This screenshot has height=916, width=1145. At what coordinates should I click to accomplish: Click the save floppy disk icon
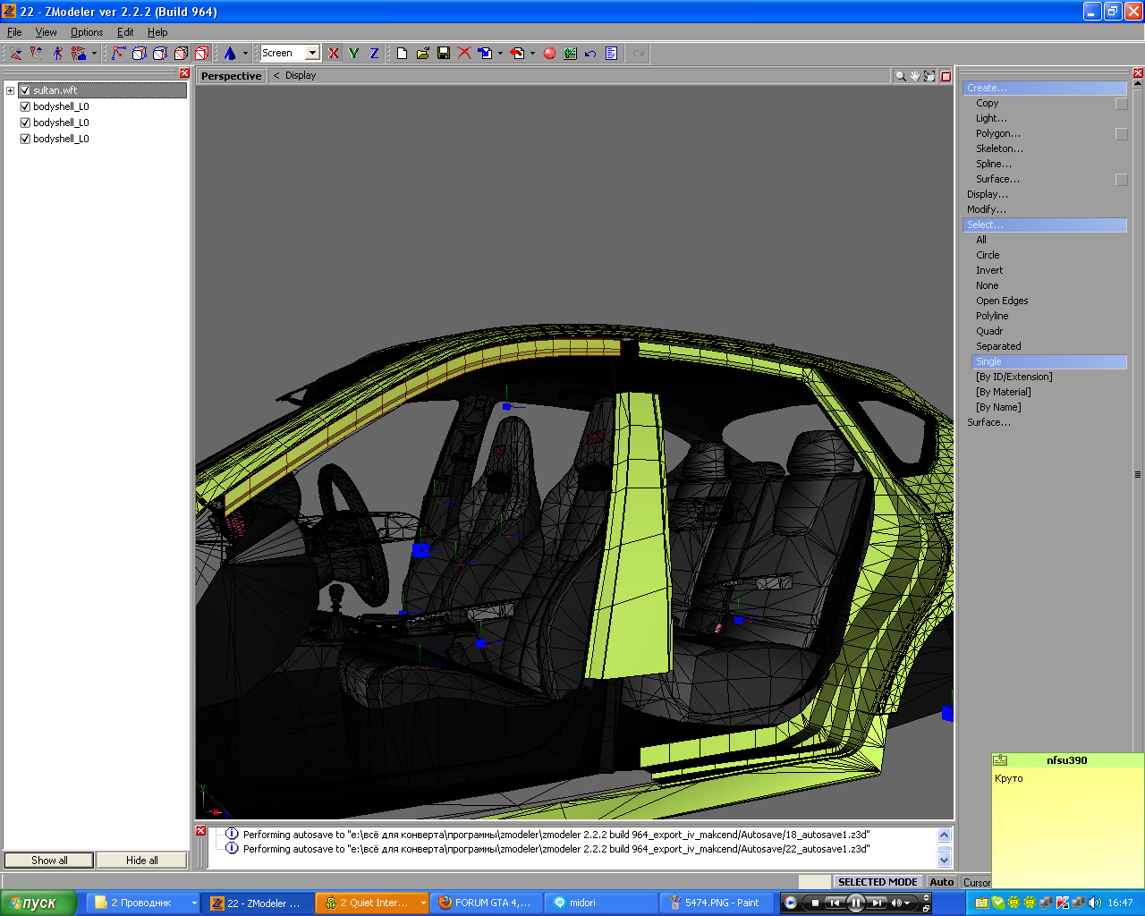(x=444, y=54)
